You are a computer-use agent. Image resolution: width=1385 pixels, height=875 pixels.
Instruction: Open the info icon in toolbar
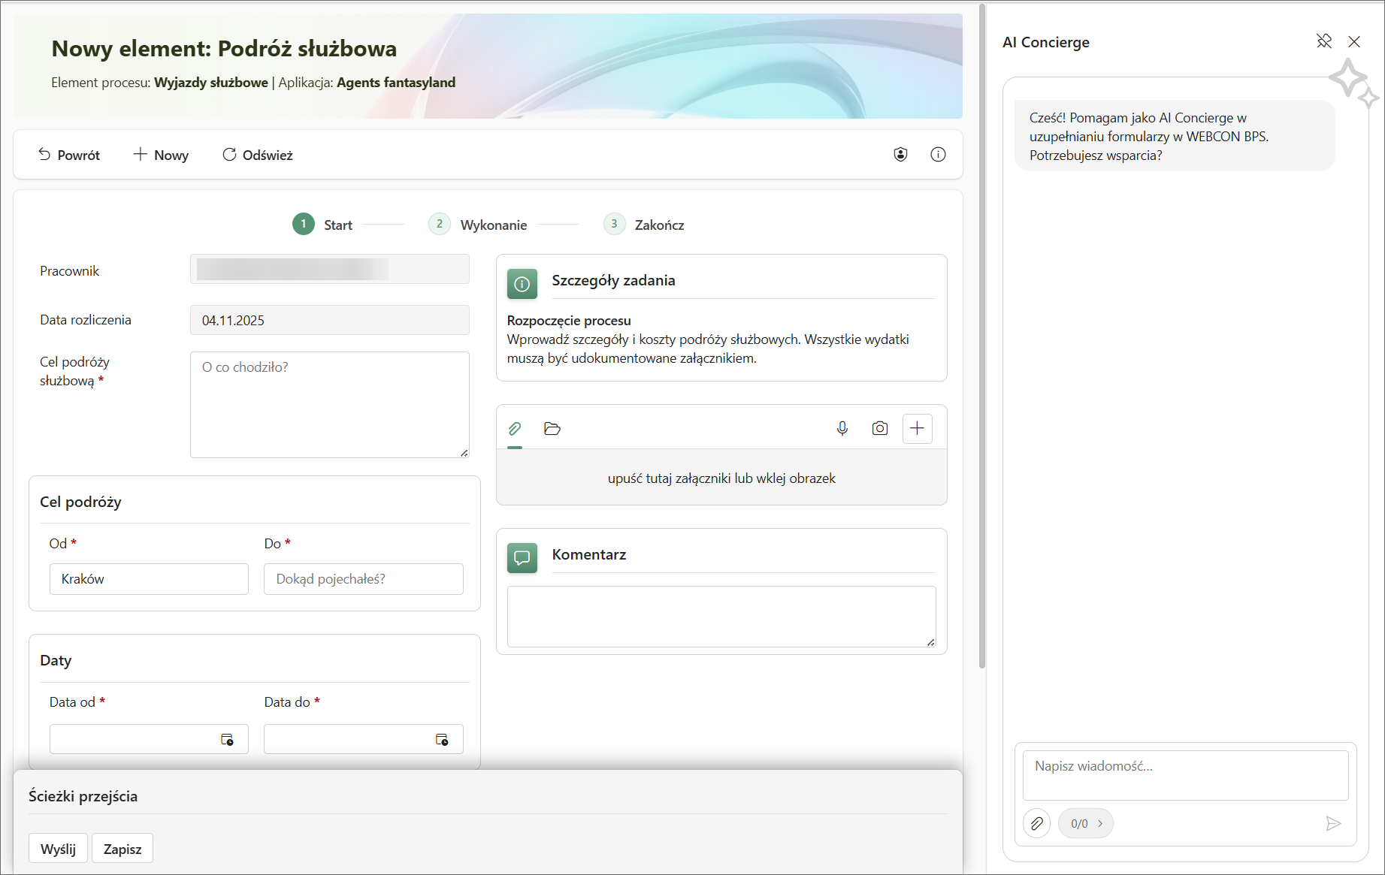tap(938, 155)
